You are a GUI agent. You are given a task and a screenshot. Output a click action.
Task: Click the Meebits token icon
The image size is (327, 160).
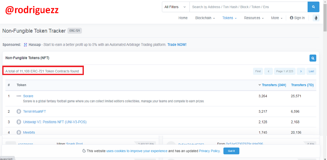pyautogui.click(x=19, y=132)
